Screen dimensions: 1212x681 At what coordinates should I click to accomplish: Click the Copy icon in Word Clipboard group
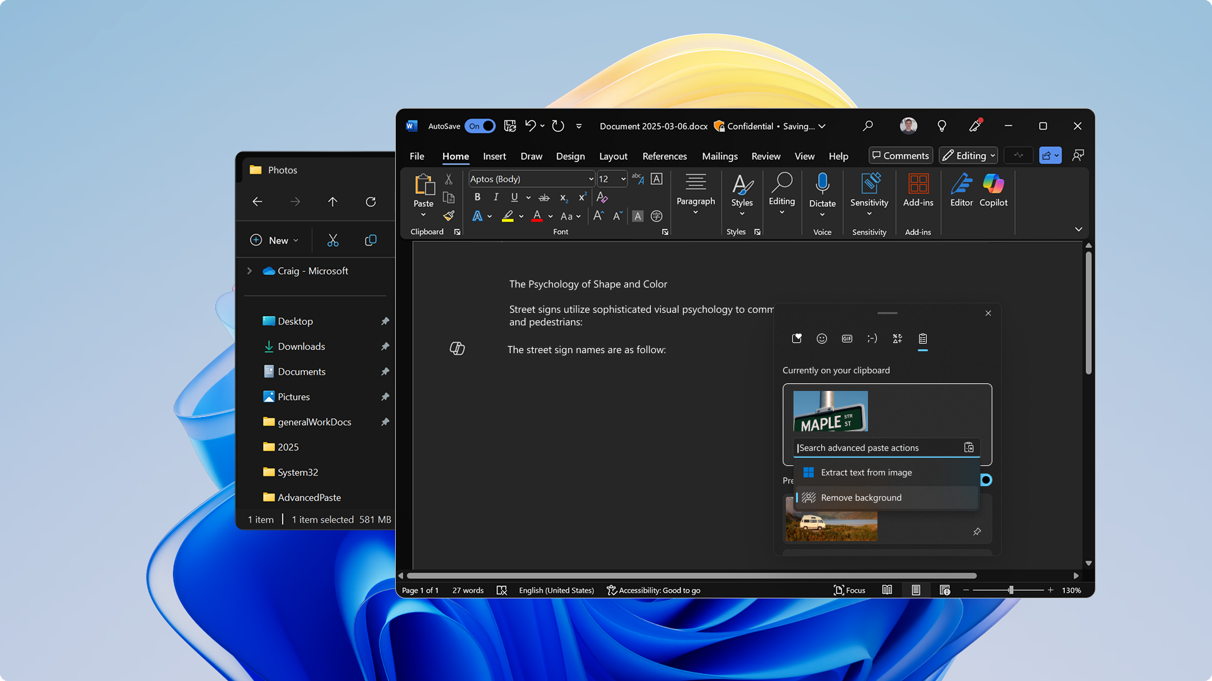click(x=449, y=197)
